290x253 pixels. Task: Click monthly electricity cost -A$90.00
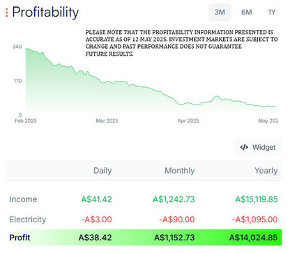pos(177,220)
